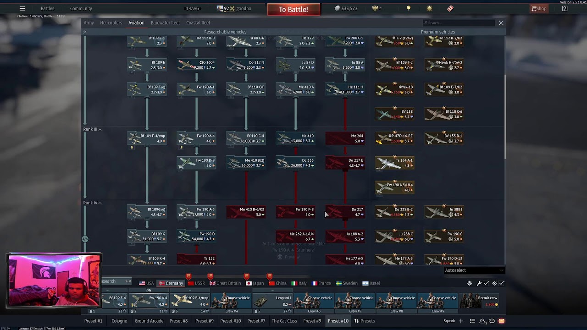Collapse tree with top-left arrow
Viewport: 587px width, 330px height.
[84, 32]
